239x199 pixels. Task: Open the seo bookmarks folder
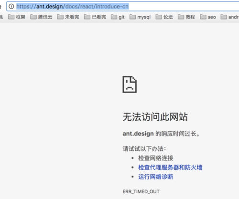pyautogui.click(x=208, y=17)
